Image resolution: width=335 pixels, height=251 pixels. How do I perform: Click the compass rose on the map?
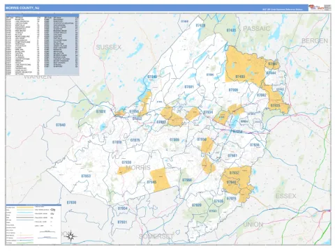point(70,236)
